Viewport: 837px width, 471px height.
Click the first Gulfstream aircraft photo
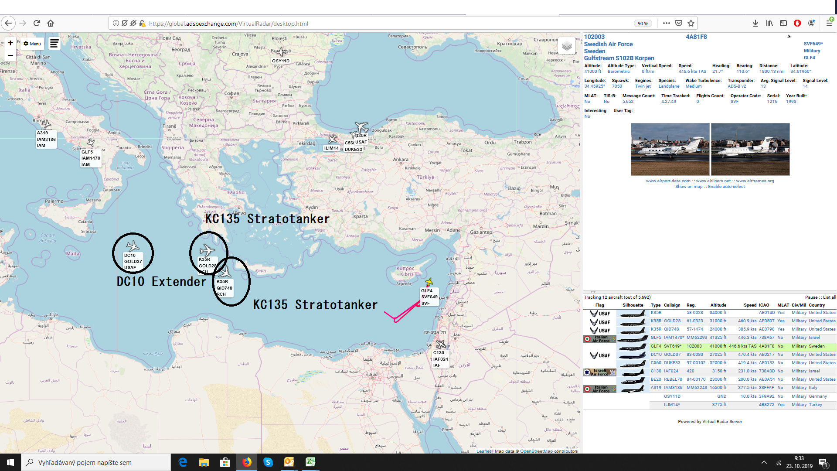[670, 149]
